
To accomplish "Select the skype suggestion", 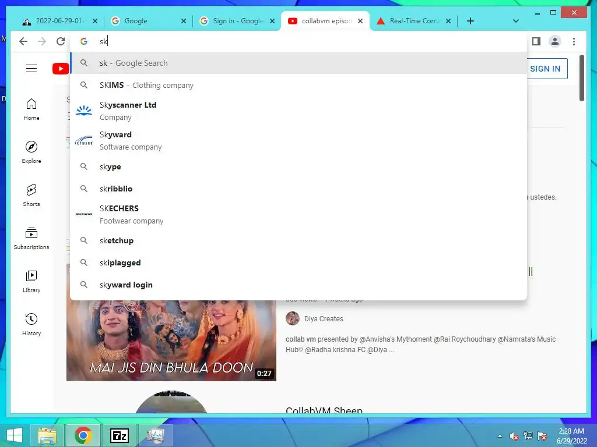I will (x=299, y=166).
